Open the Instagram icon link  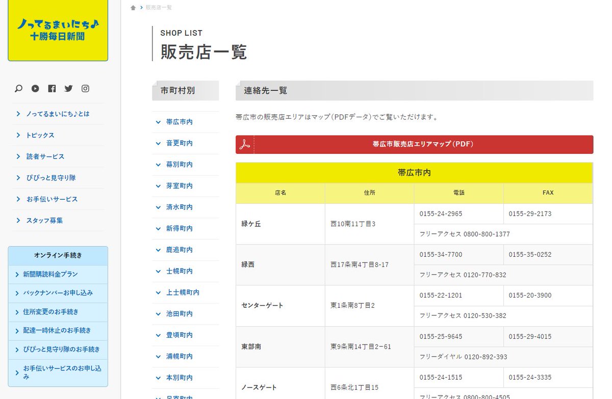(85, 89)
